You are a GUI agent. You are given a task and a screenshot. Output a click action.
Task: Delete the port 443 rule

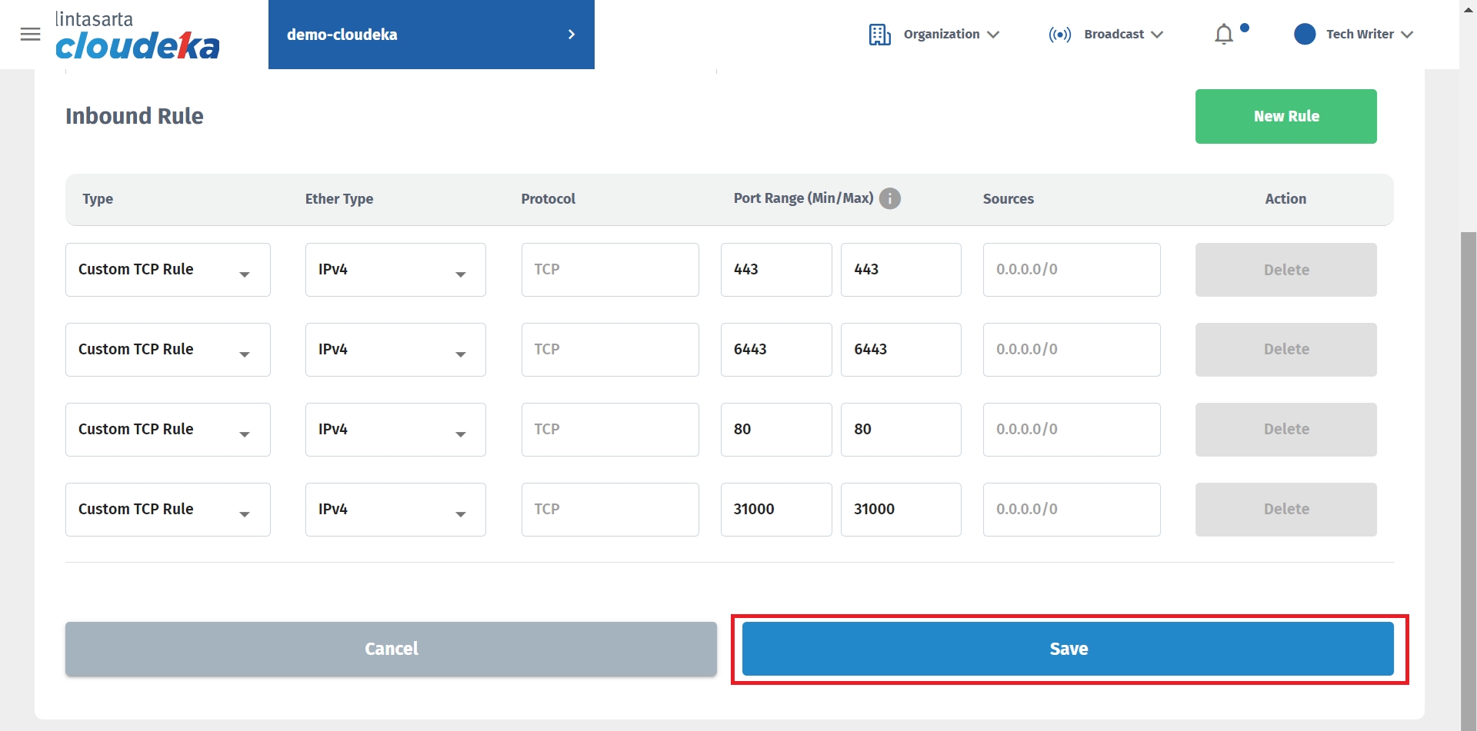[x=1285, y=270]
